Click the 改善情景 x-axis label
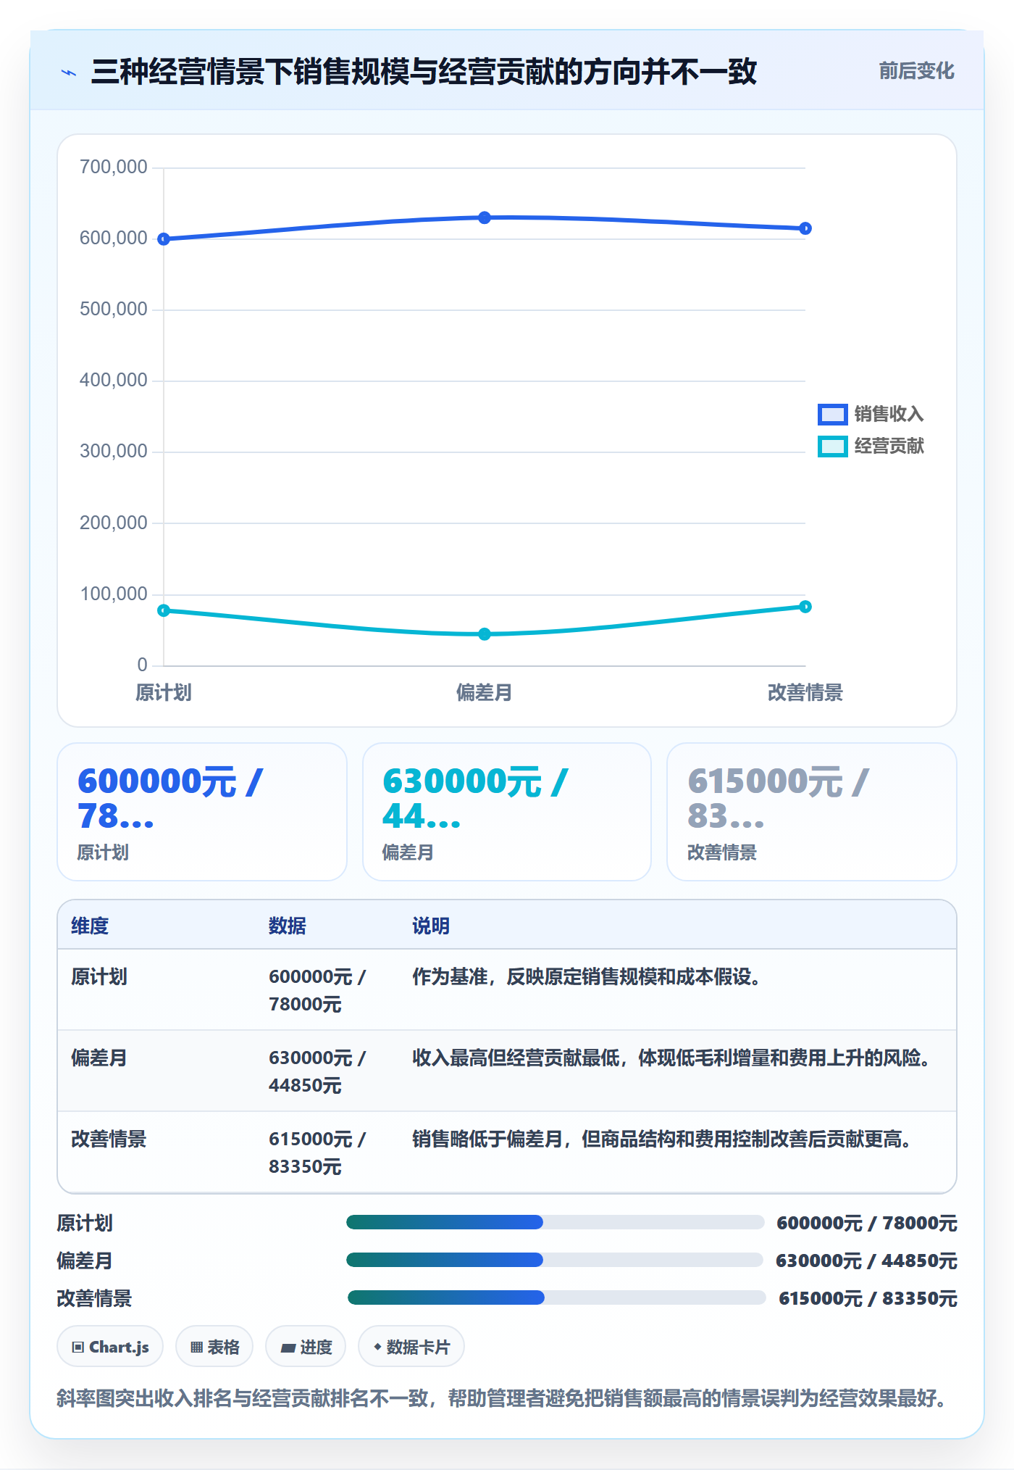Screen dimensions: 1014x1470 [805, 693]
